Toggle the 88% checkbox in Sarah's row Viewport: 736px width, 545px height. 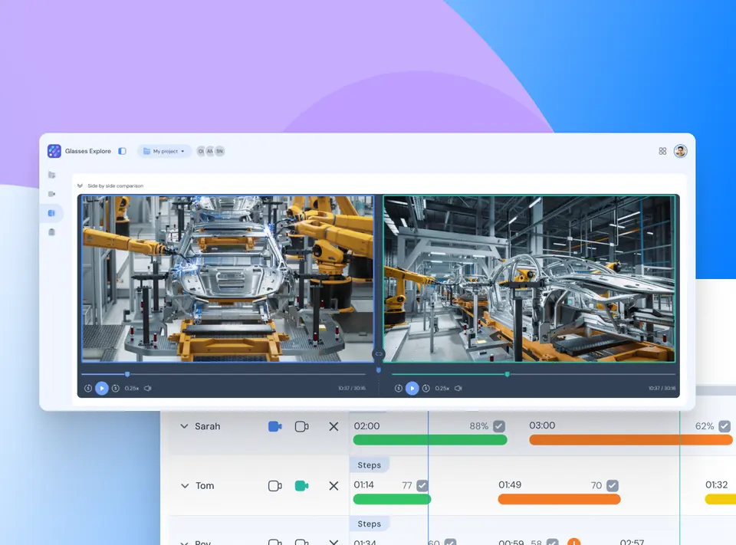point(499,426)
